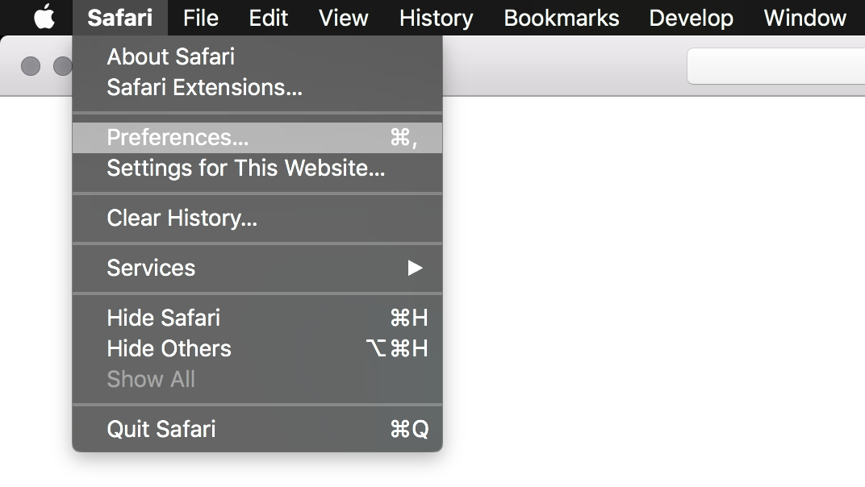
Task: Select About Safari
Action: pos(257,56)
